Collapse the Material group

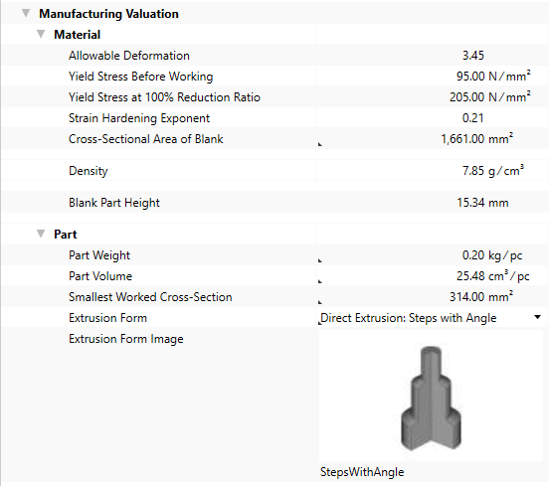pos(41,34)
